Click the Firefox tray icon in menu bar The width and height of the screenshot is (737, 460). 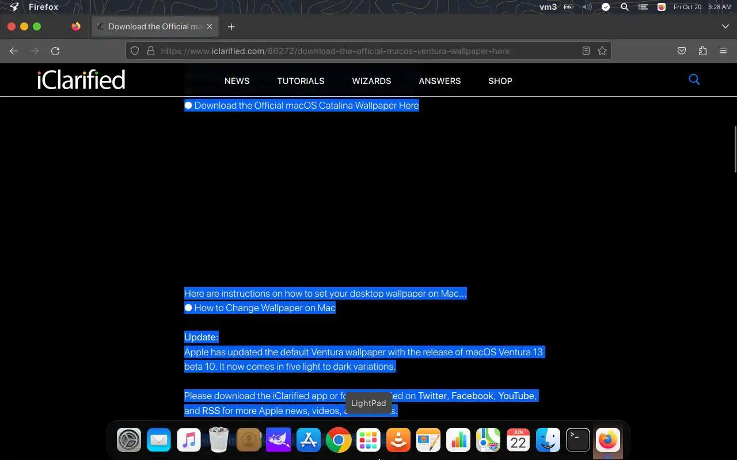click(x=662, y=7)
